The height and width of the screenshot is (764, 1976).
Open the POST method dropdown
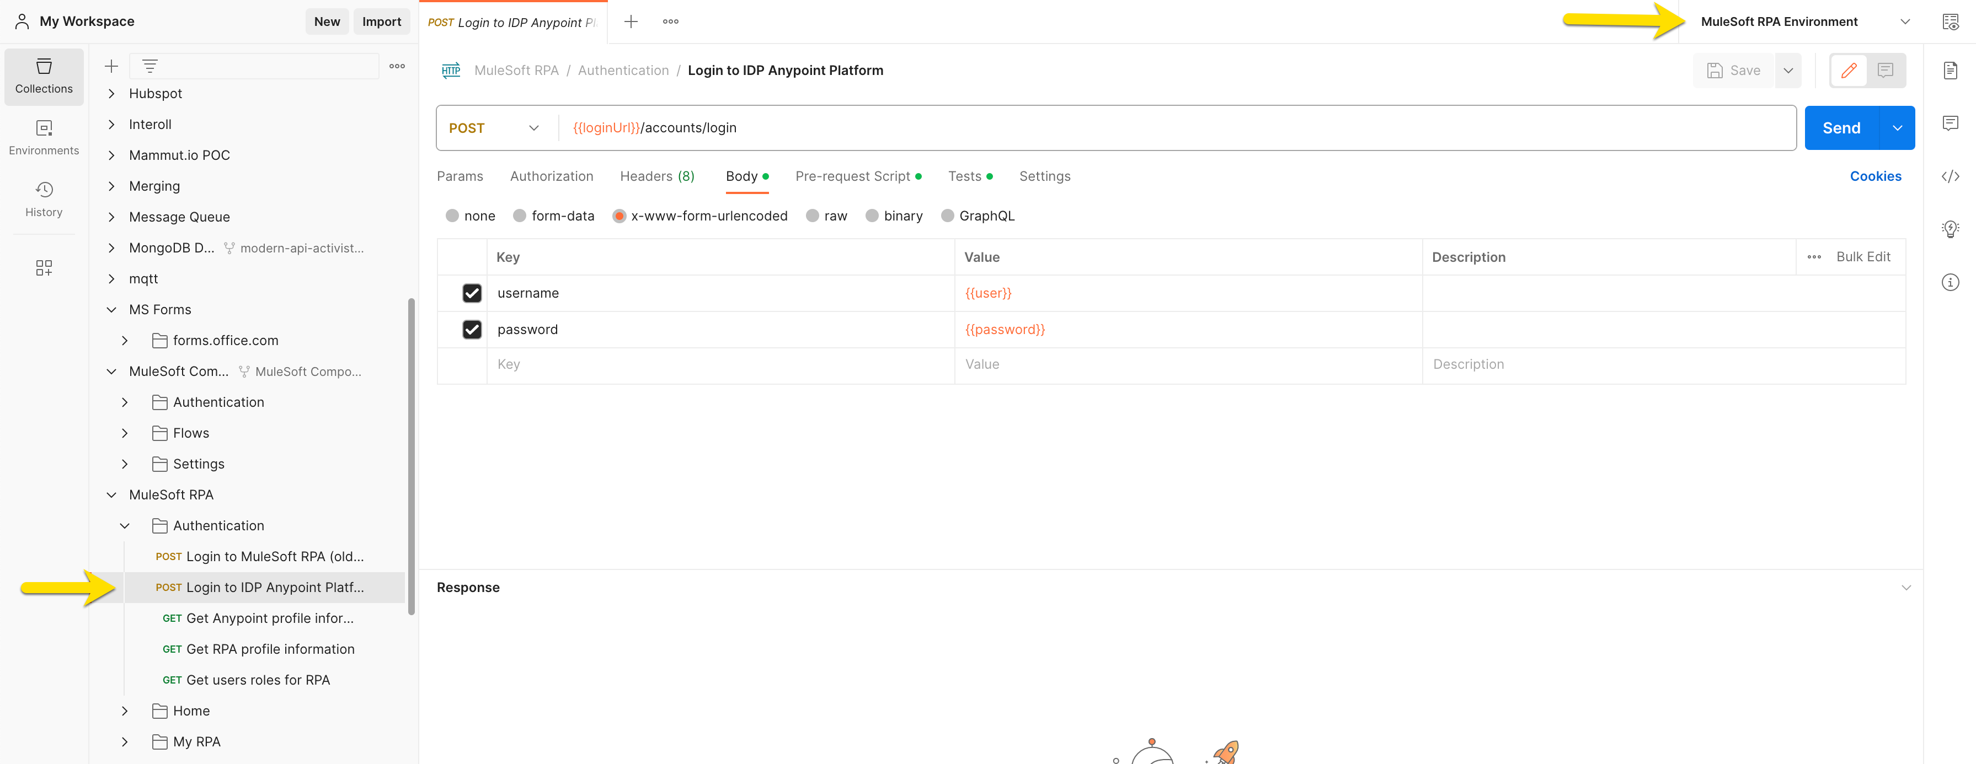point(495,128)
